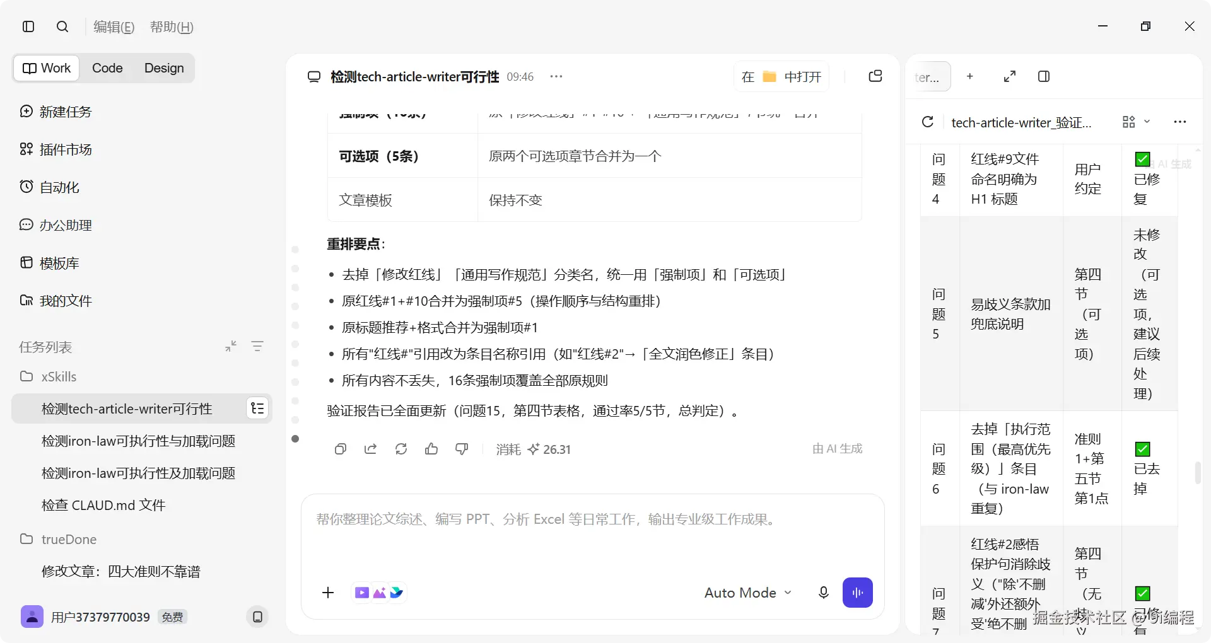Open the media tools icon group in input
The image size is (1211, 643).
[x=379, y=593]
